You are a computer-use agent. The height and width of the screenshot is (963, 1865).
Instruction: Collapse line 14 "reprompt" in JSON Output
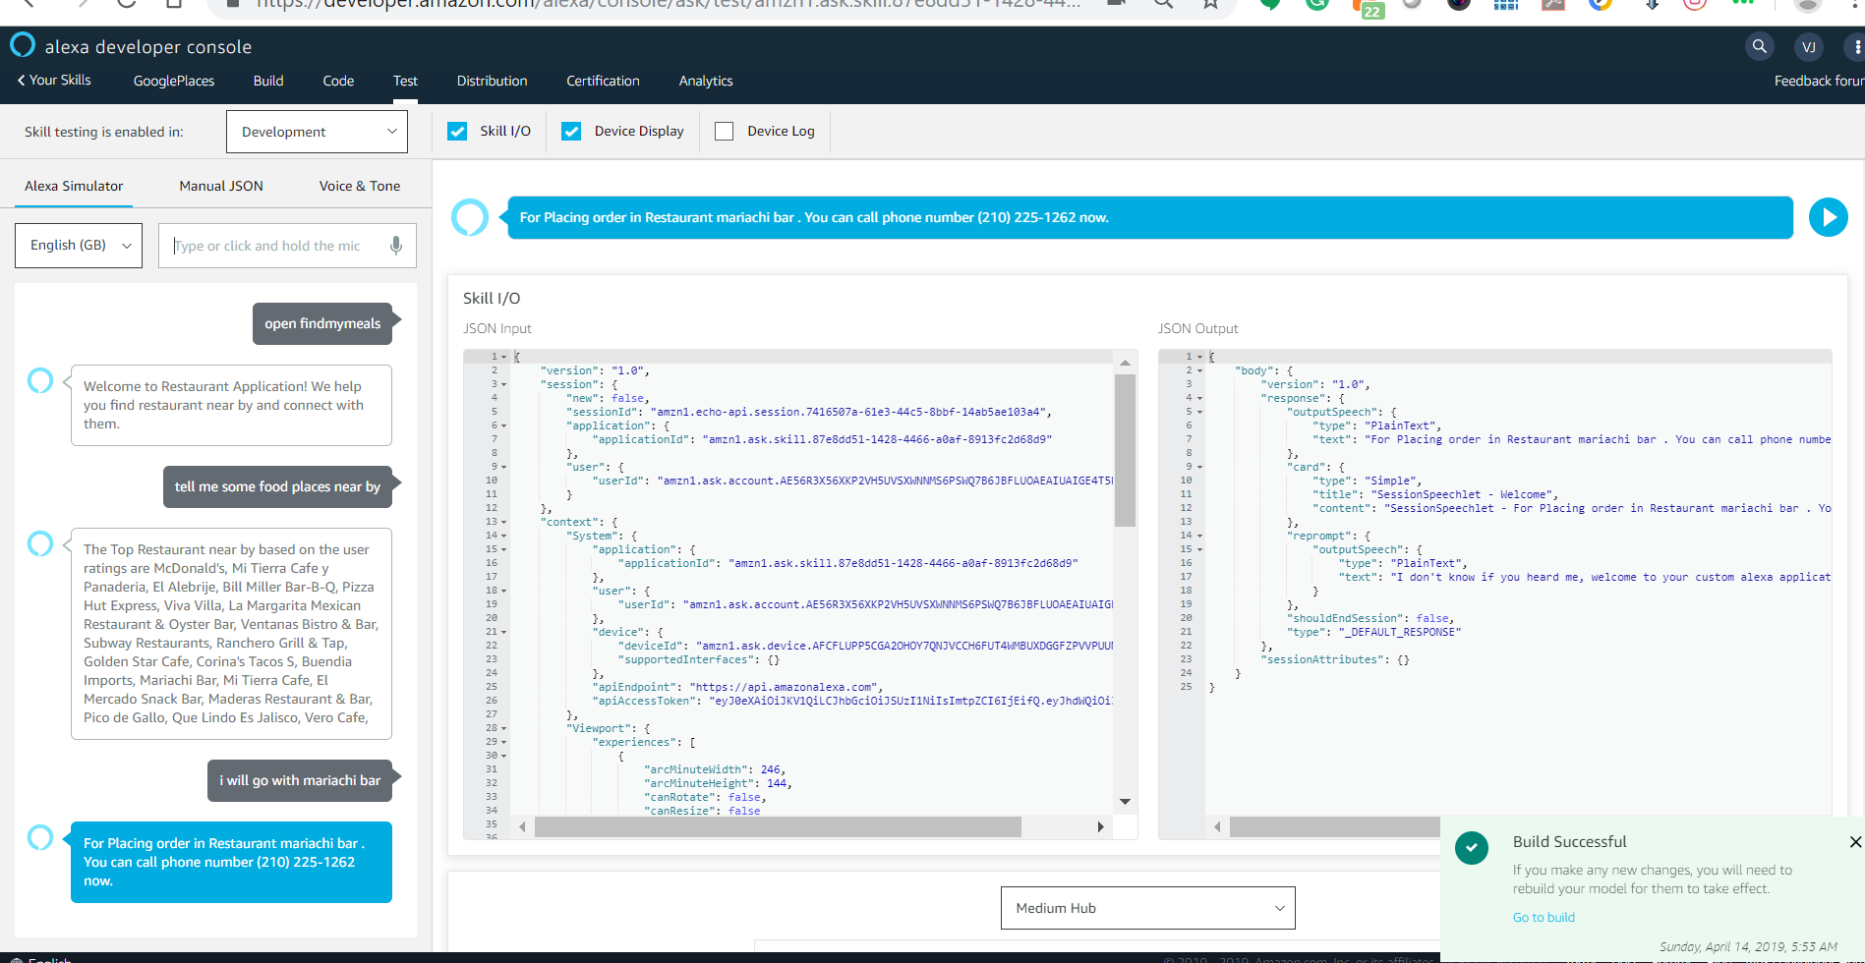pyautogui.click(x=1199, y=536)
